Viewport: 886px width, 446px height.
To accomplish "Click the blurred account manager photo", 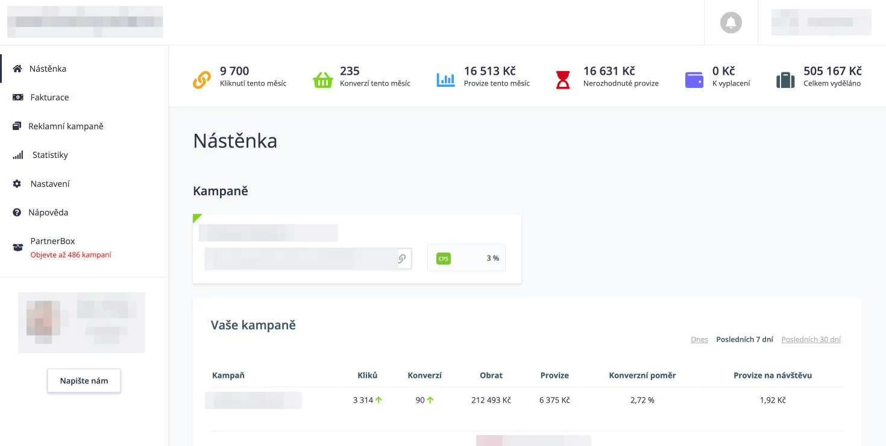I will pyautogui.click(x=43, y=322).
